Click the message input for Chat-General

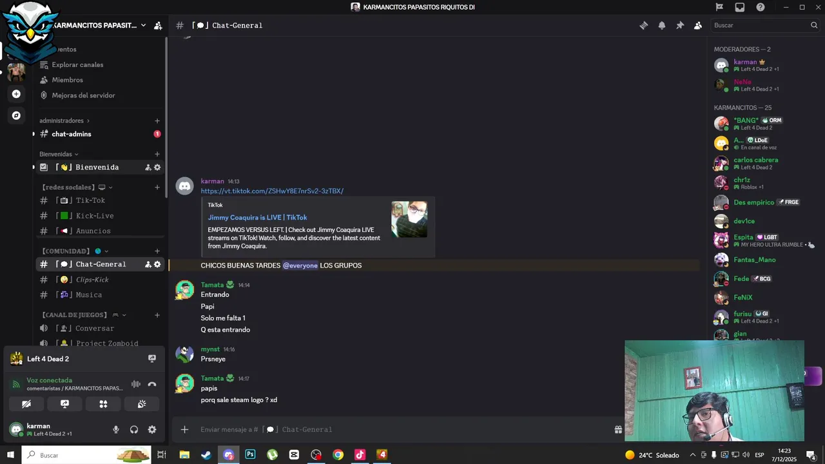[x=403, y=430]
